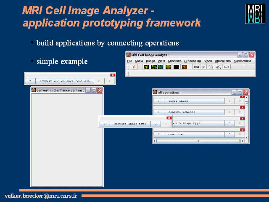This screenshot has height=202, width=269.
Task: Open the View menu
Action: [161, 61]
